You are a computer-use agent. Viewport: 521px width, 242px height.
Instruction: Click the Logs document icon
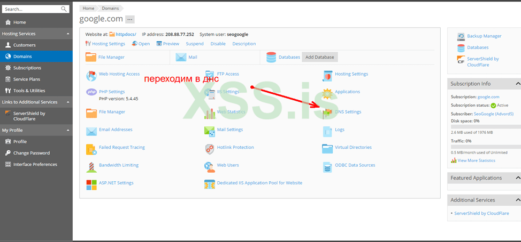coord(327,132)
